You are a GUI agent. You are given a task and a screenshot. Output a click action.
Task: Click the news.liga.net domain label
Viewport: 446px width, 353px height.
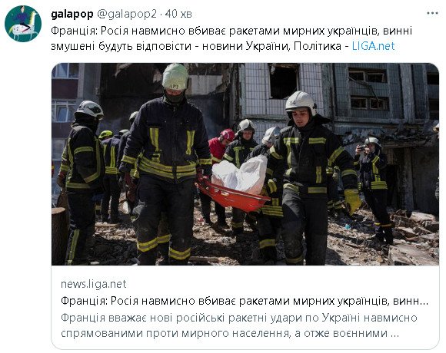94,284
